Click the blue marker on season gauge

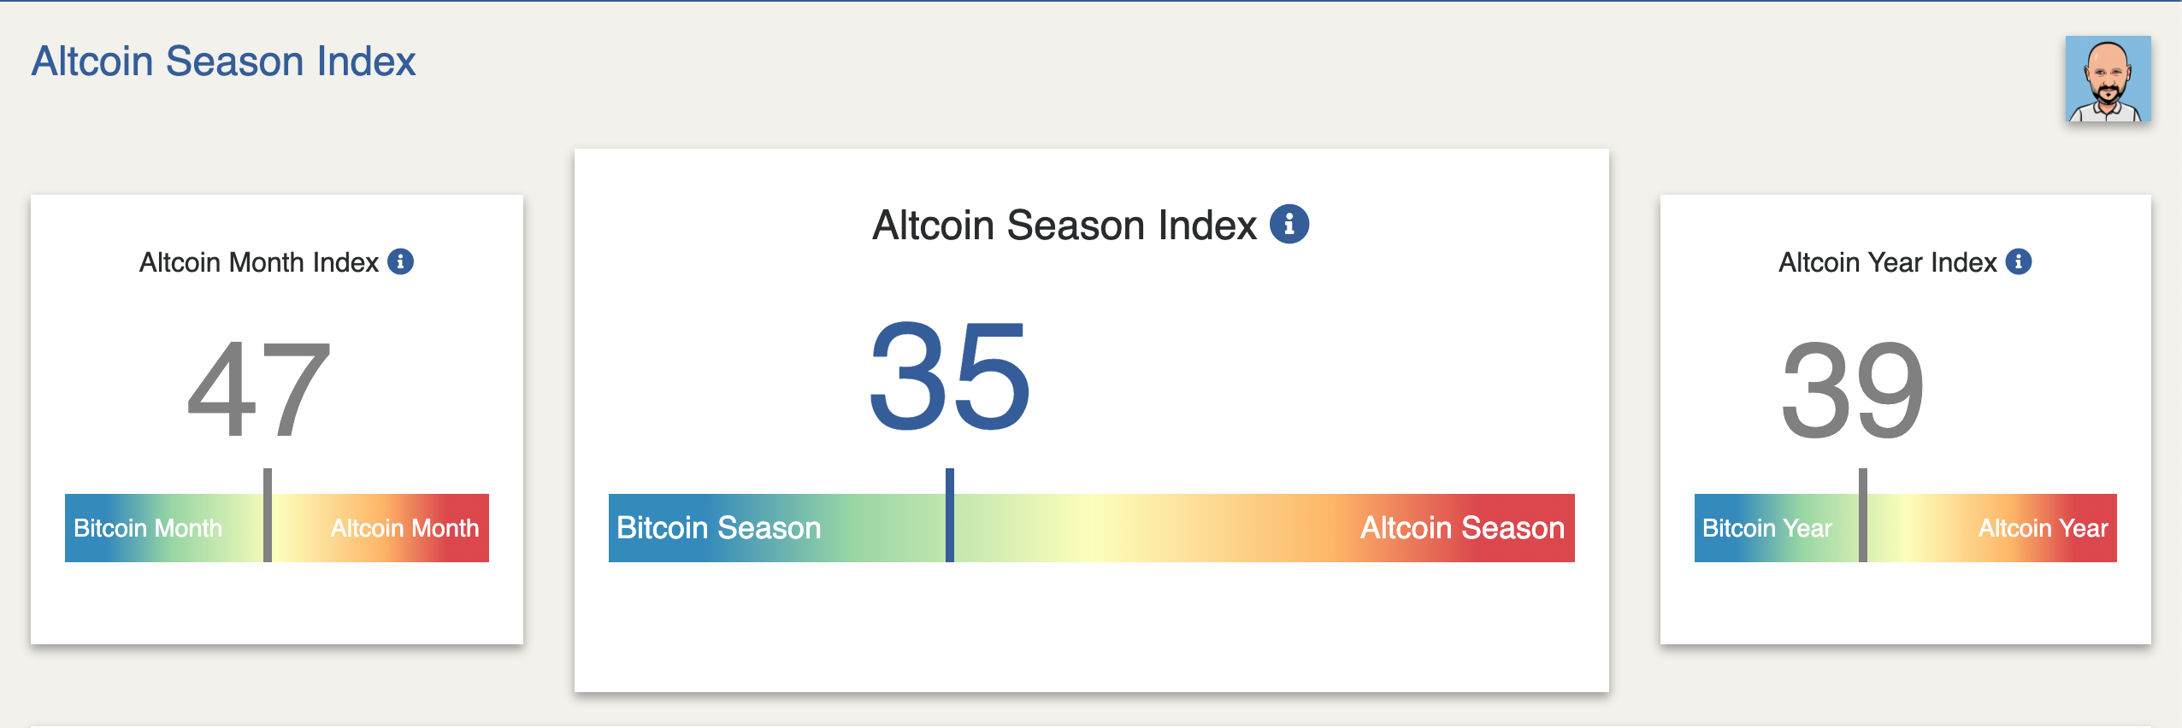pos(950,515)
